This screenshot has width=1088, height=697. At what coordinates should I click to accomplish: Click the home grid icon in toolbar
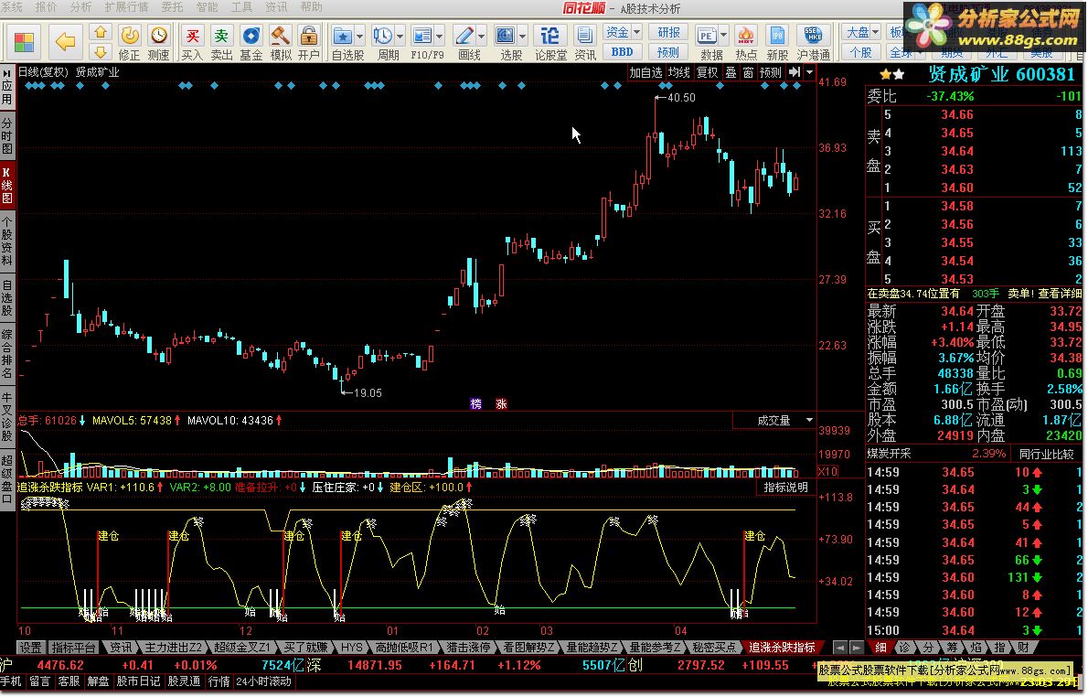pyautogui.click(x=24, y=42)
